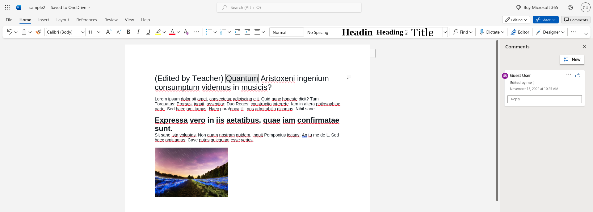Toggle italic formatting

point(138,32)
